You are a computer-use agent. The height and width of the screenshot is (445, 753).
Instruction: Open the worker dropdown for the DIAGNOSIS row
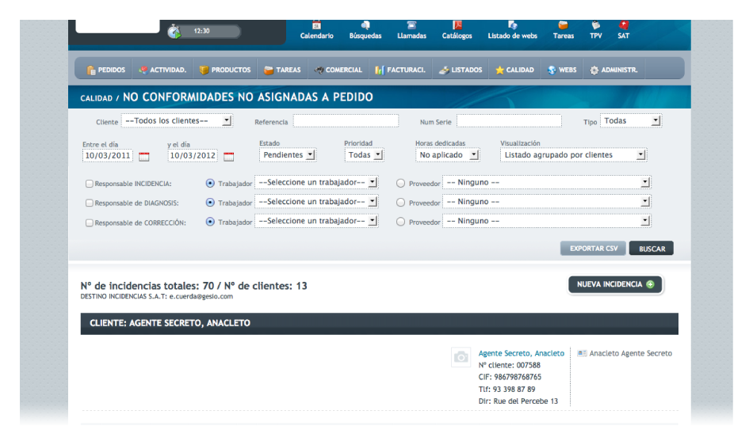point(316,201)
